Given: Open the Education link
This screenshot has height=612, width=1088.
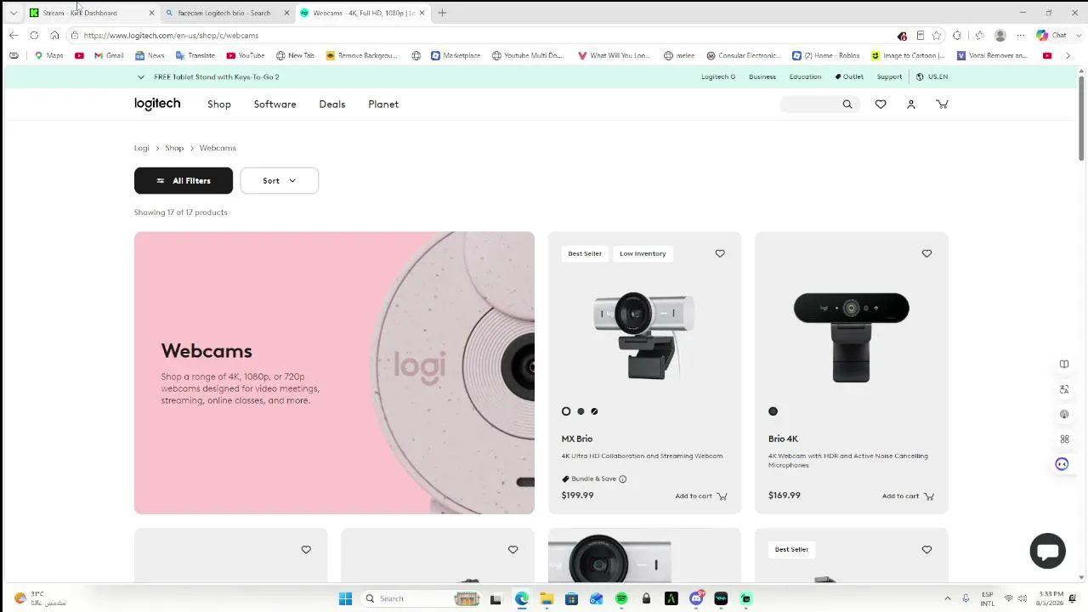Looking at the screenshot, I should pos(805,77).
